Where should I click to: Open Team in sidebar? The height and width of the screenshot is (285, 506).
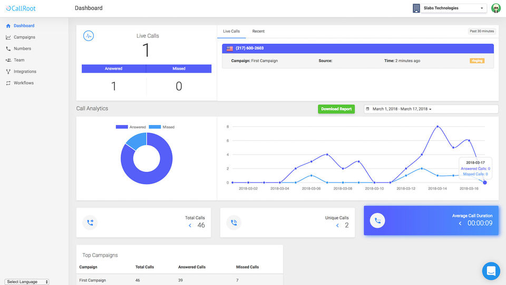(19, 60)
